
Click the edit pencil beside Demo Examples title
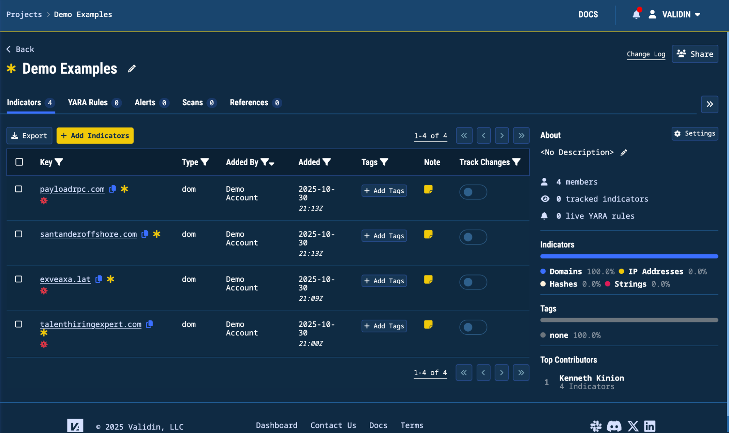pos(131,69)
